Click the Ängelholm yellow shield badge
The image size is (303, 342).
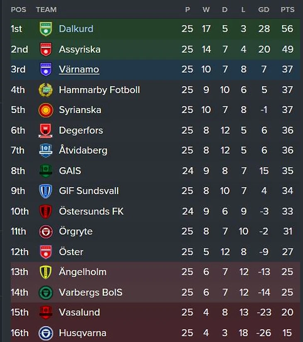point(46,272)
